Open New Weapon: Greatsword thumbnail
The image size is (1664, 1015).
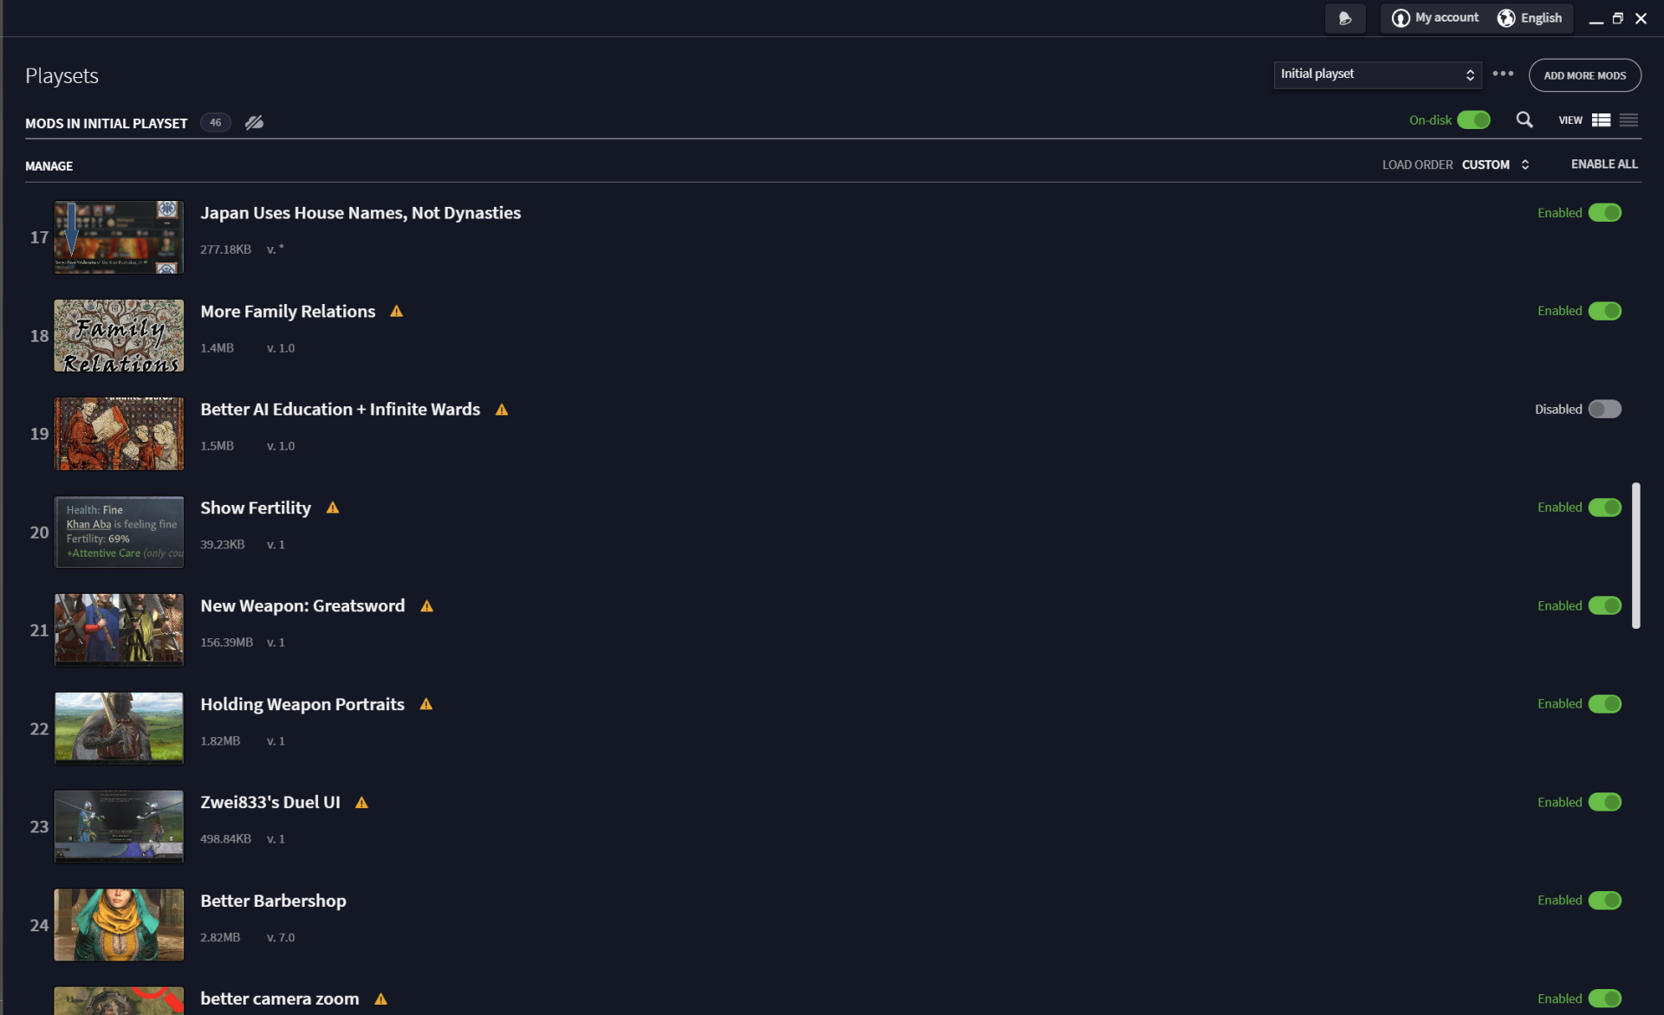pos(119,630)
